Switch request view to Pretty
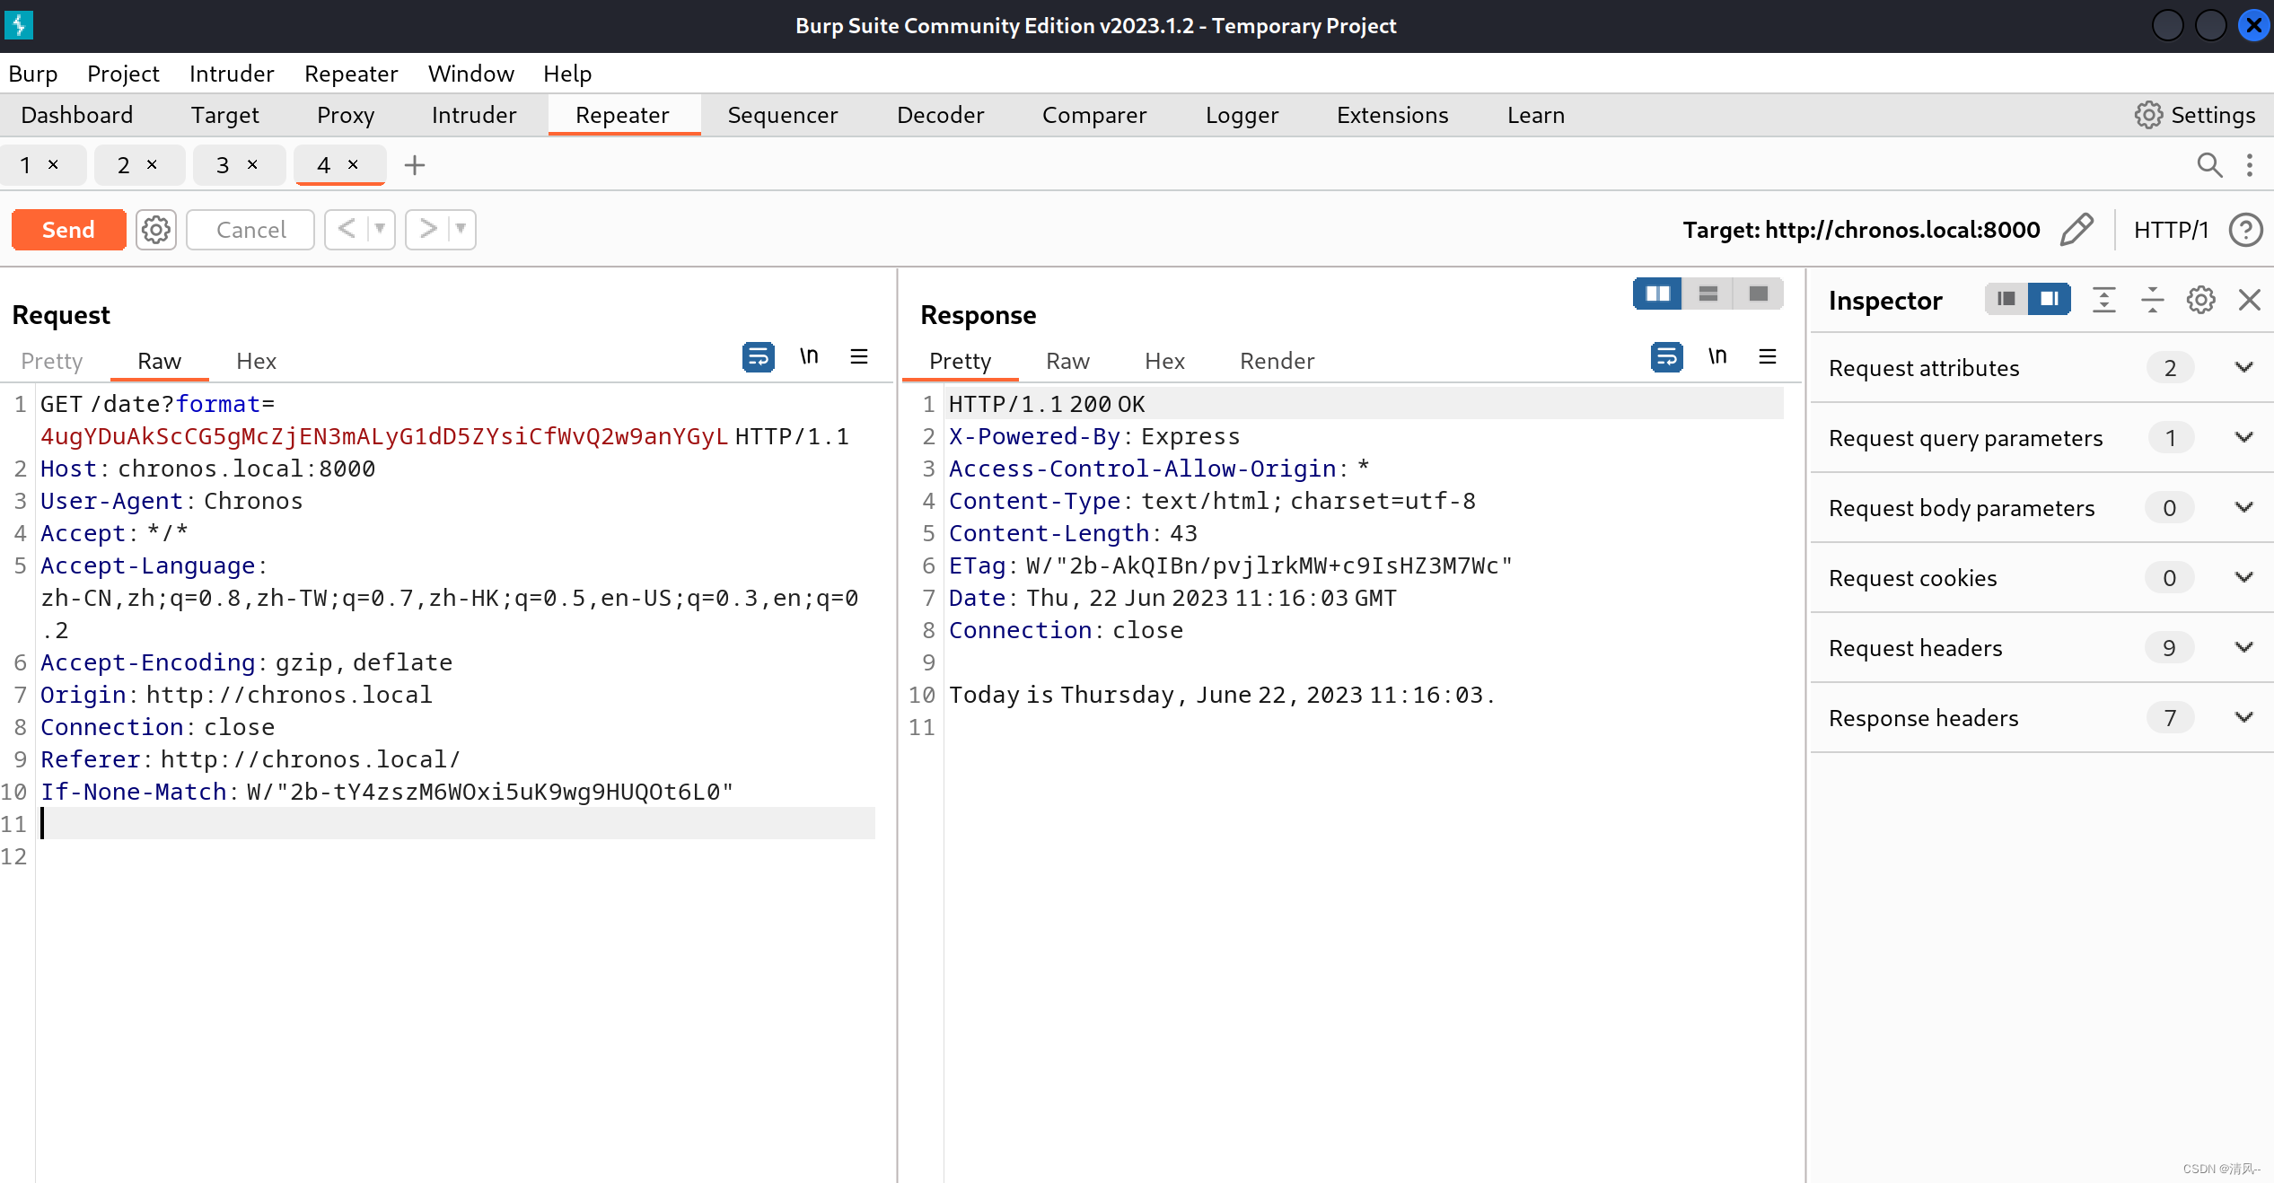Viewport: 2274px width, 1183px height. pyautogui.click(x=52, y=361)
